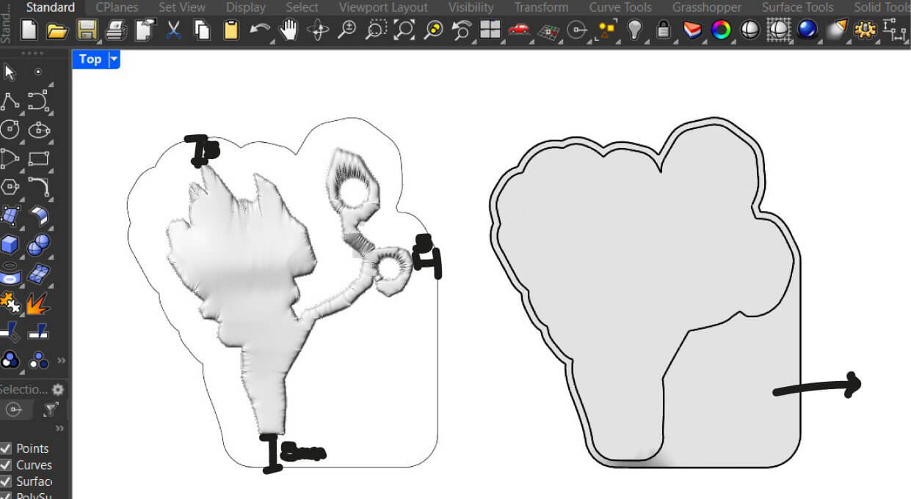
Task: Click the Dimension tool icon
Action: 894,30
